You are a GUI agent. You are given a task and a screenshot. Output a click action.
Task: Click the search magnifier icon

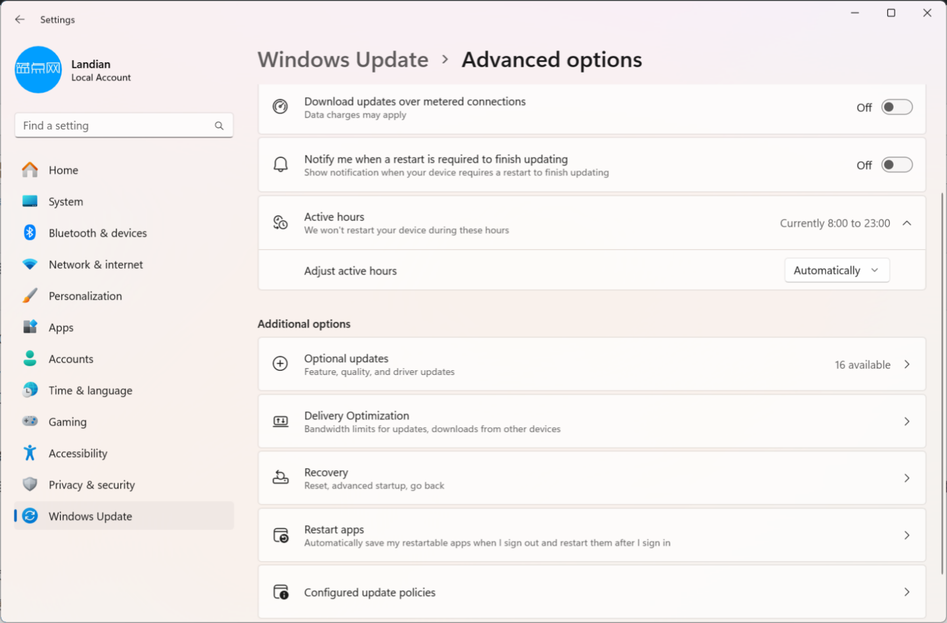219,125
